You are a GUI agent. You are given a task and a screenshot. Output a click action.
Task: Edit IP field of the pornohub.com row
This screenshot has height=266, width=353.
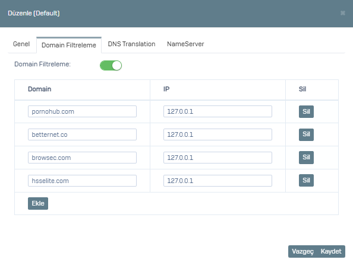(218, 111)
